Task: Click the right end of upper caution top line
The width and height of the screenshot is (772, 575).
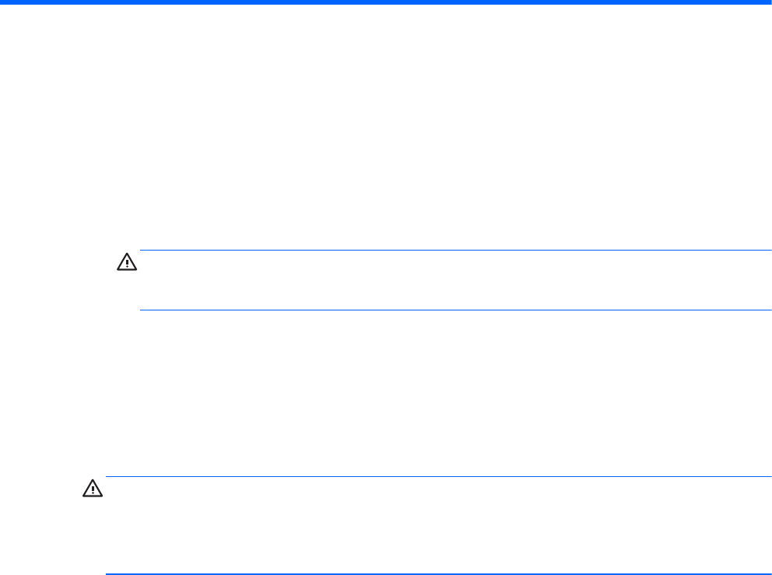Action: 769,251
